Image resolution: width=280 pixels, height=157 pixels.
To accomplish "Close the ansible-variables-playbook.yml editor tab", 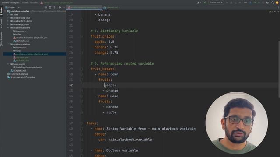I will (x=100, y=7).
